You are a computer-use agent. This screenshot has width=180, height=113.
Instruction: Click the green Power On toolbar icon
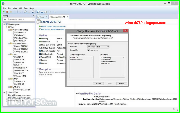(3, 12)
